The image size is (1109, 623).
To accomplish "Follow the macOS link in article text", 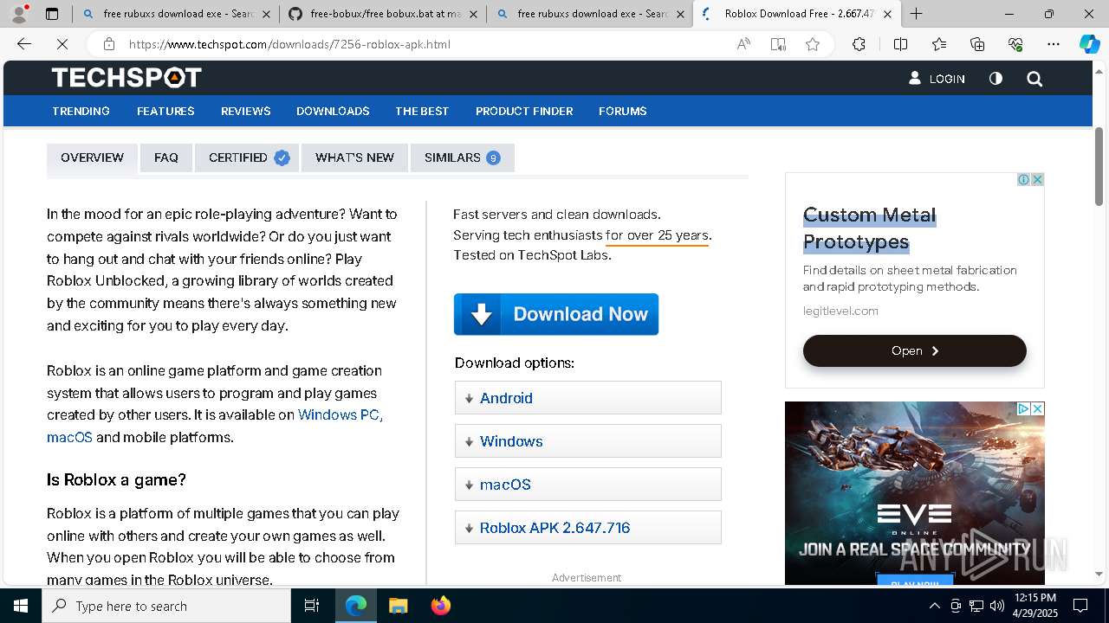I will [69, 437].
